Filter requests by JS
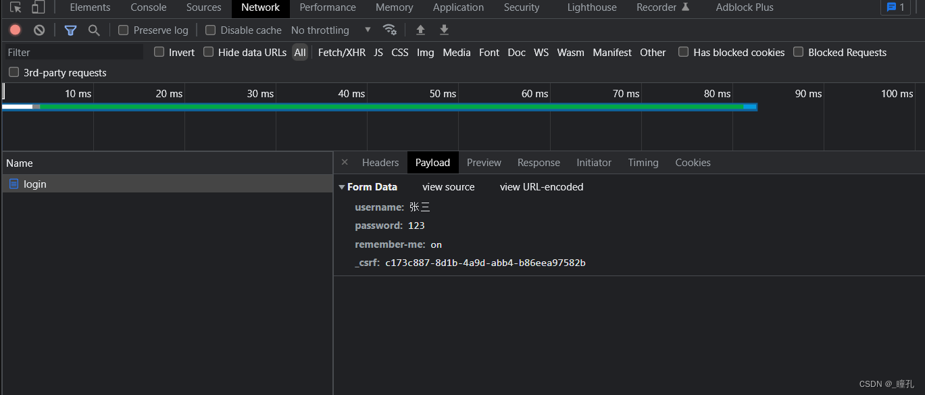925x395 pixels. [x=378, y=52]
